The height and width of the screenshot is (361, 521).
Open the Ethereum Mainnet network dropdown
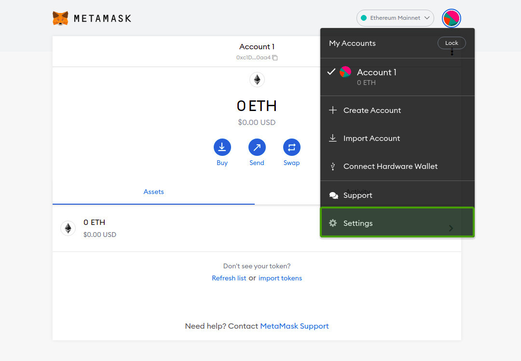[x=395, y=18]
